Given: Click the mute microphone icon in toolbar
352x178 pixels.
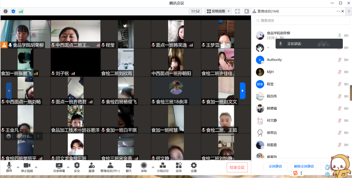Looking at the screenshot, I should [9, 166].
